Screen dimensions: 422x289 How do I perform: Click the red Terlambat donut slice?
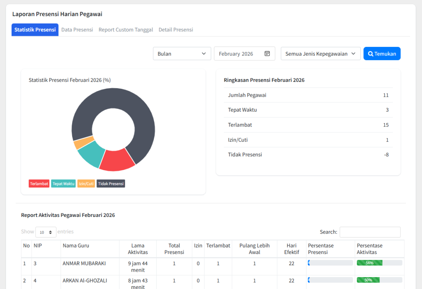[116, 161]
